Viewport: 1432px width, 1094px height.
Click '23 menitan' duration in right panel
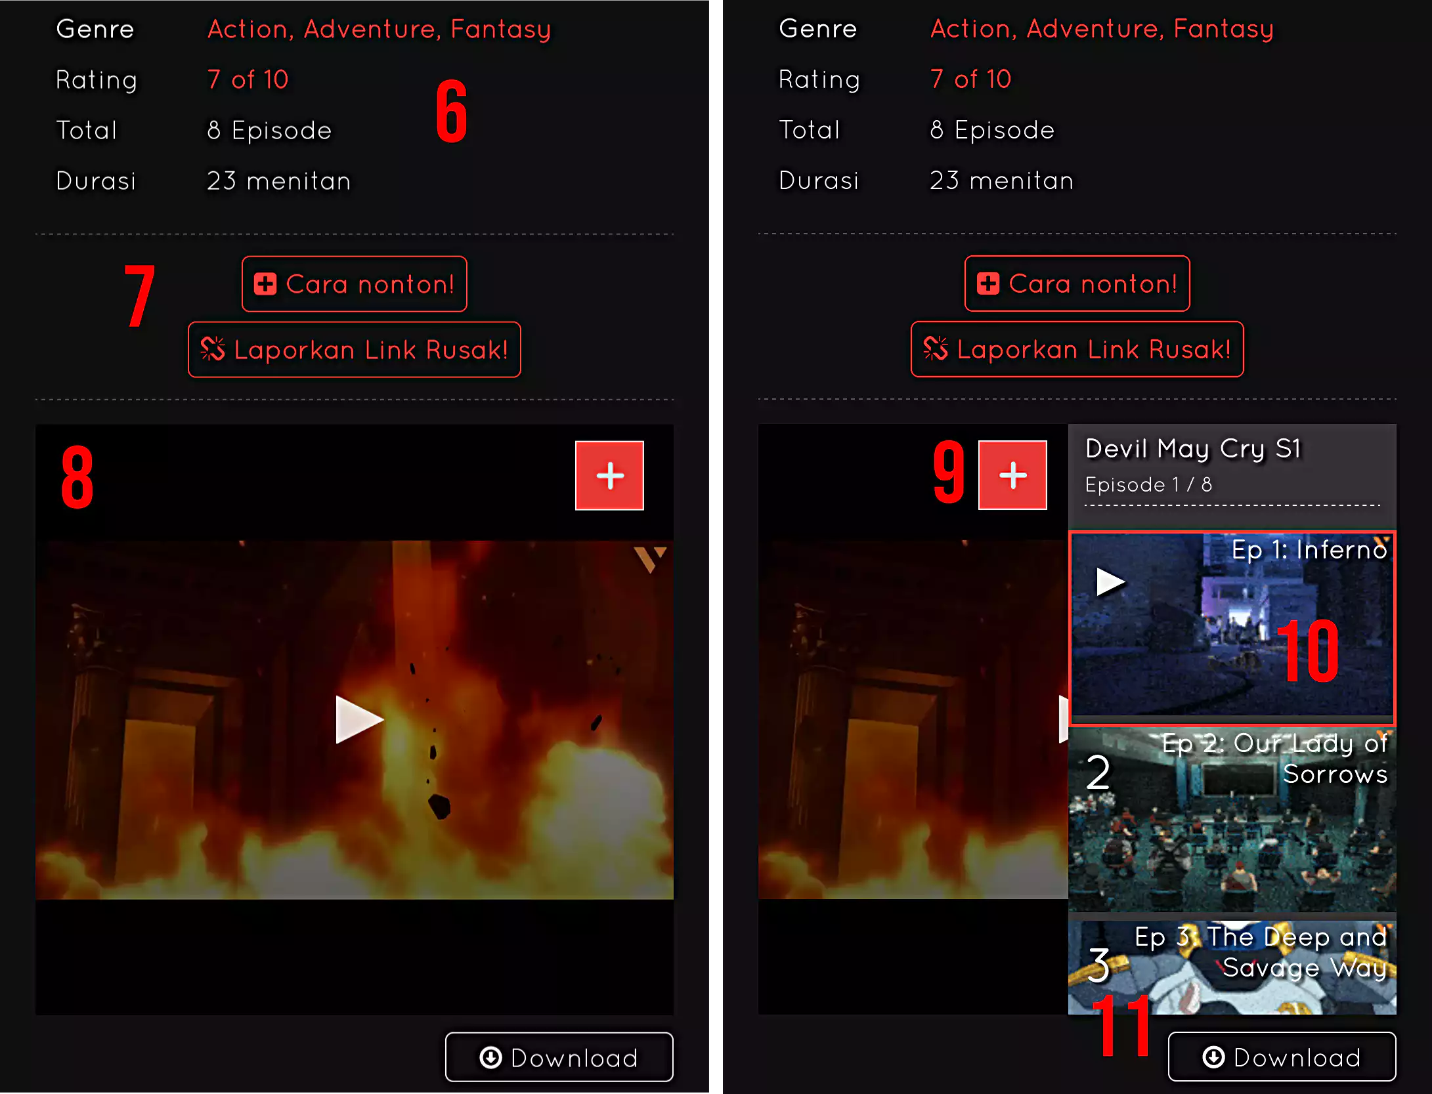(1002, 180)
